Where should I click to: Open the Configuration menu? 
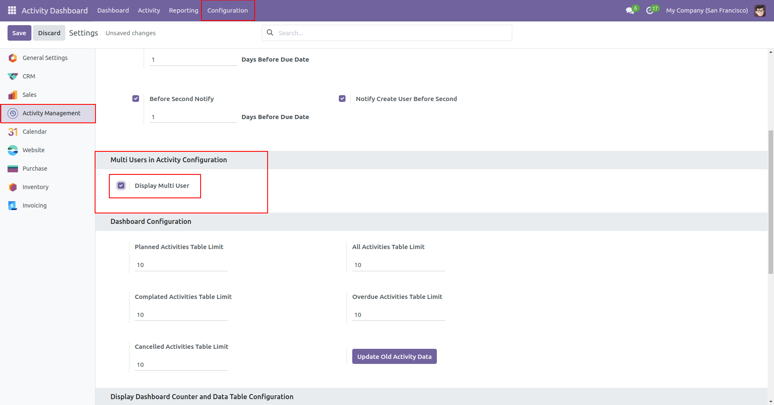click(x=227, y=10)
